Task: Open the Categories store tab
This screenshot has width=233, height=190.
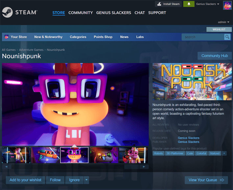Action: (78, 37)
